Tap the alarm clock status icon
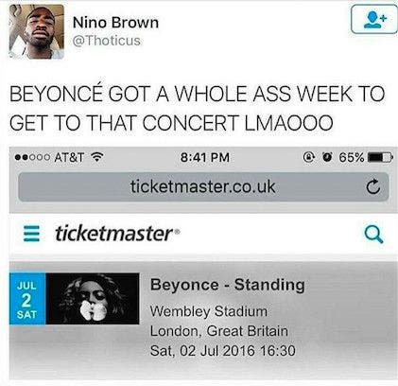398x386 pixels. coord(328,157)
